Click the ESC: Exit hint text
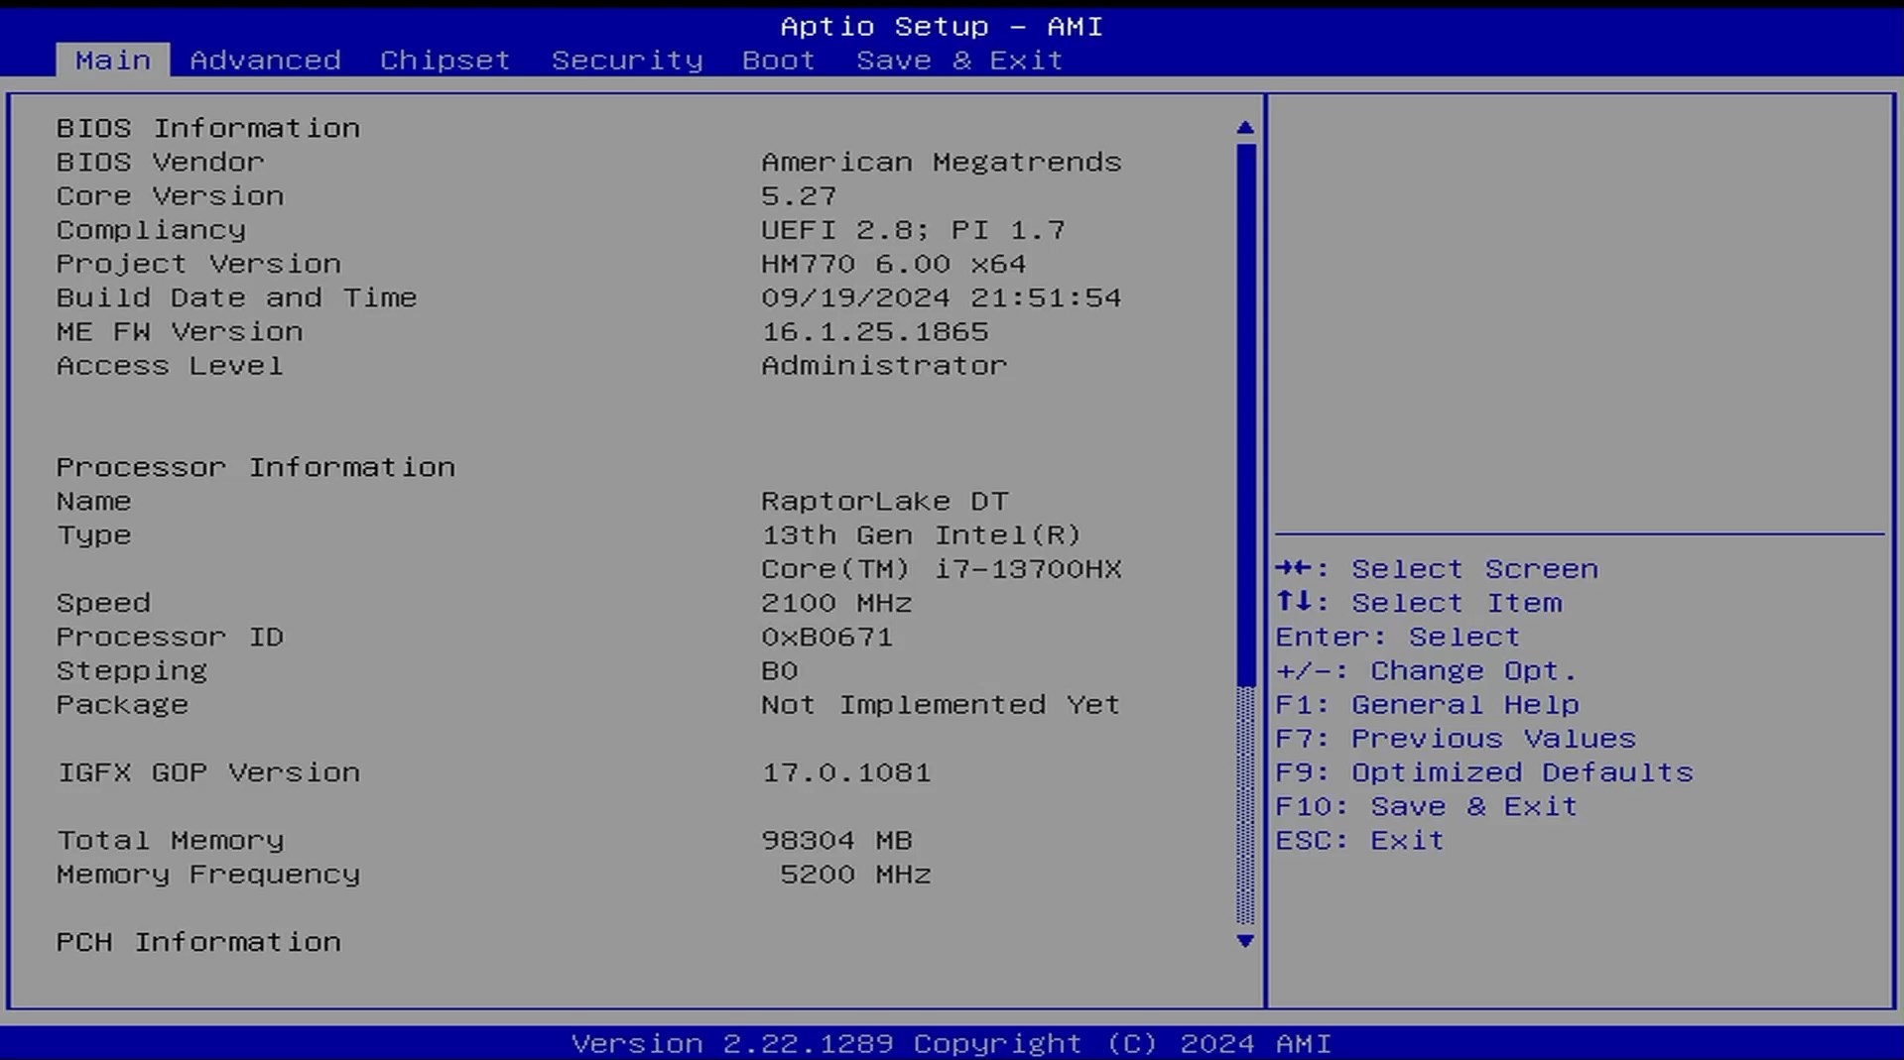This screenshot has width=1904, height=1060. pos(1358,841)
